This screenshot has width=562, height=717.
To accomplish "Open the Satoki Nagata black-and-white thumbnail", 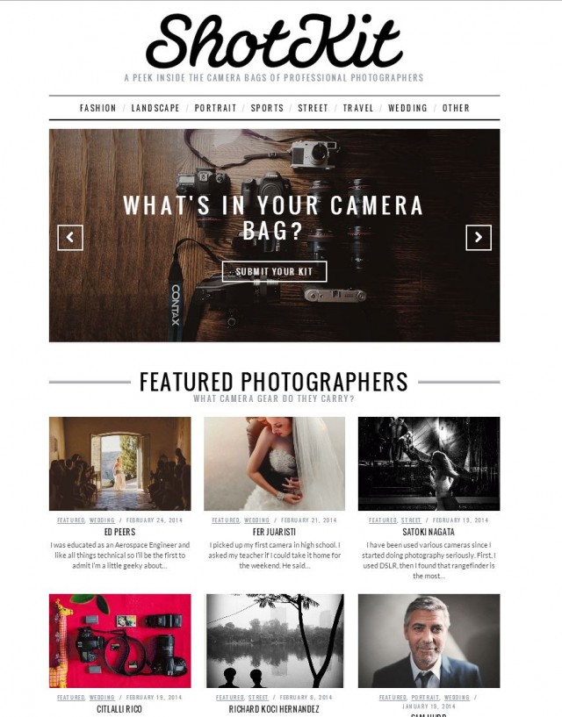I will [429, 463].
